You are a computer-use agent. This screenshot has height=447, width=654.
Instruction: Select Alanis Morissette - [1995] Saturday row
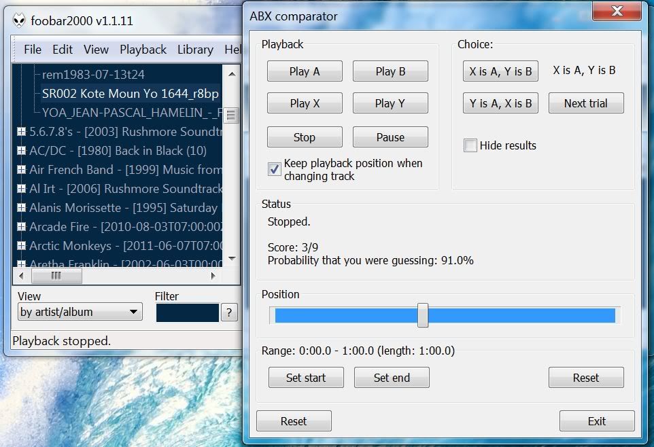(x=124, y=208)
